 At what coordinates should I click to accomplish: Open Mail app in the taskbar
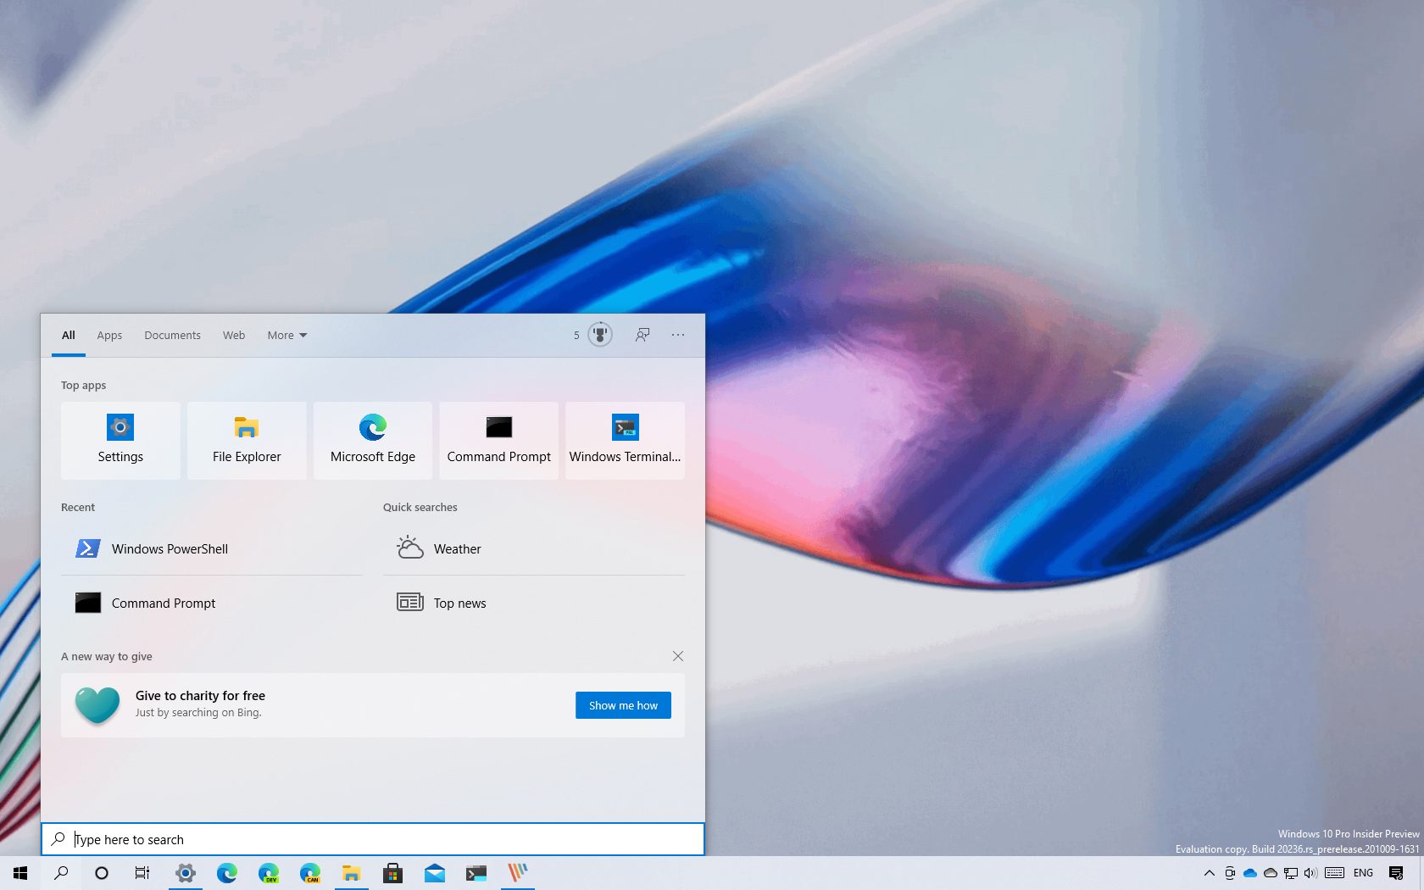tap(435, 873)
